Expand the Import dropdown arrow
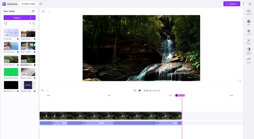Viewport: 254px width, 139px height. (x=33, y=18)
